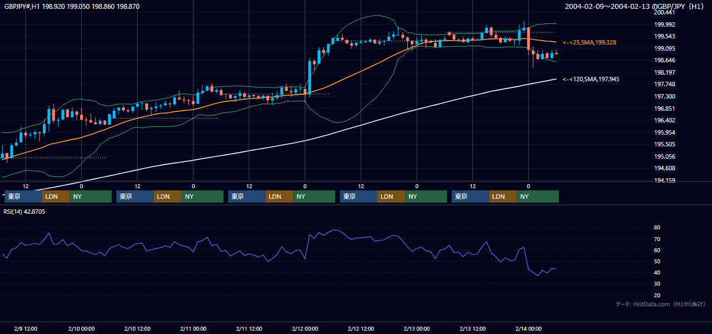Select the 2/13 00:00 date label
This screenshot has height=334, width=712.
416,328
